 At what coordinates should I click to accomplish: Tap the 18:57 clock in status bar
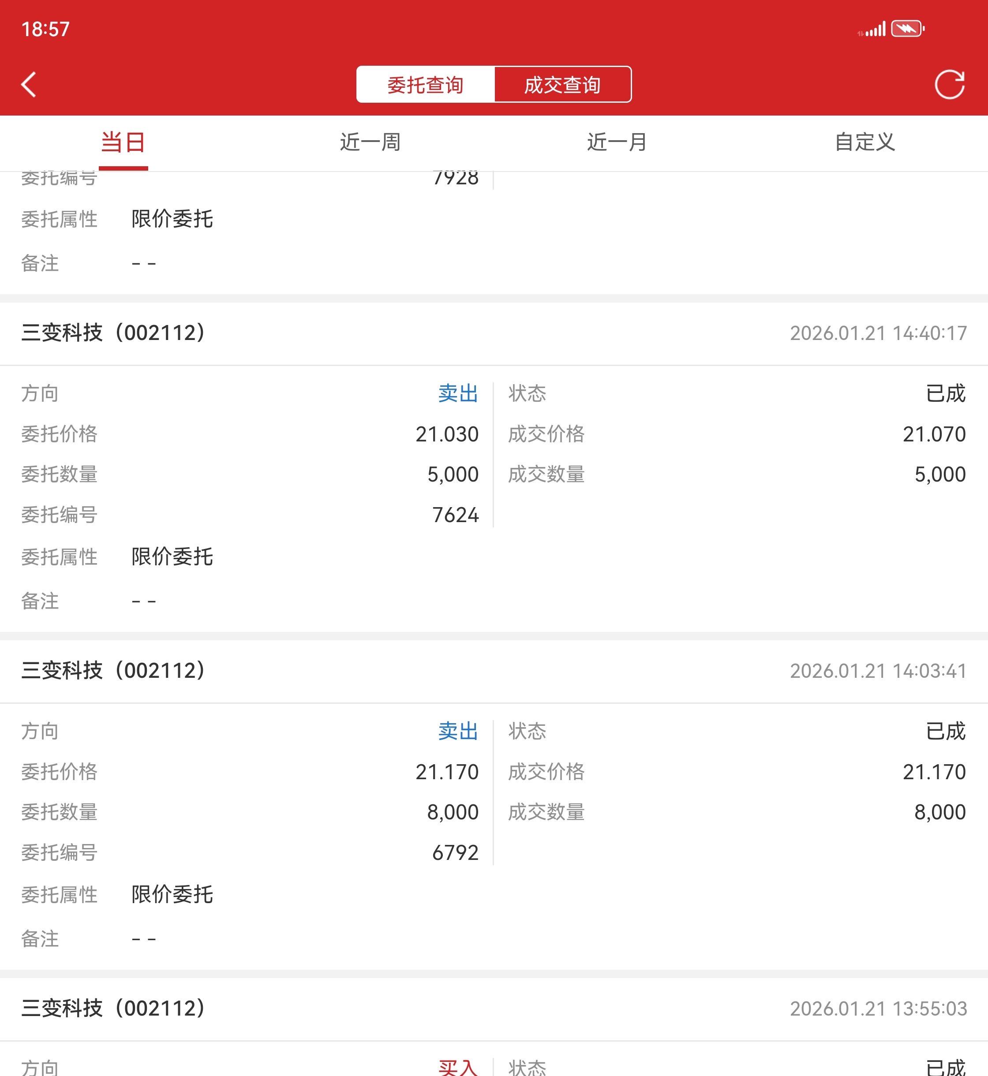tap(45, 29)
